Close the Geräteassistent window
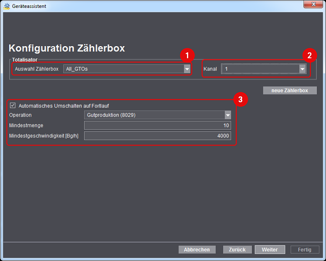The width and height of the screenshot is (326, 261). click(x=312, y=5)
